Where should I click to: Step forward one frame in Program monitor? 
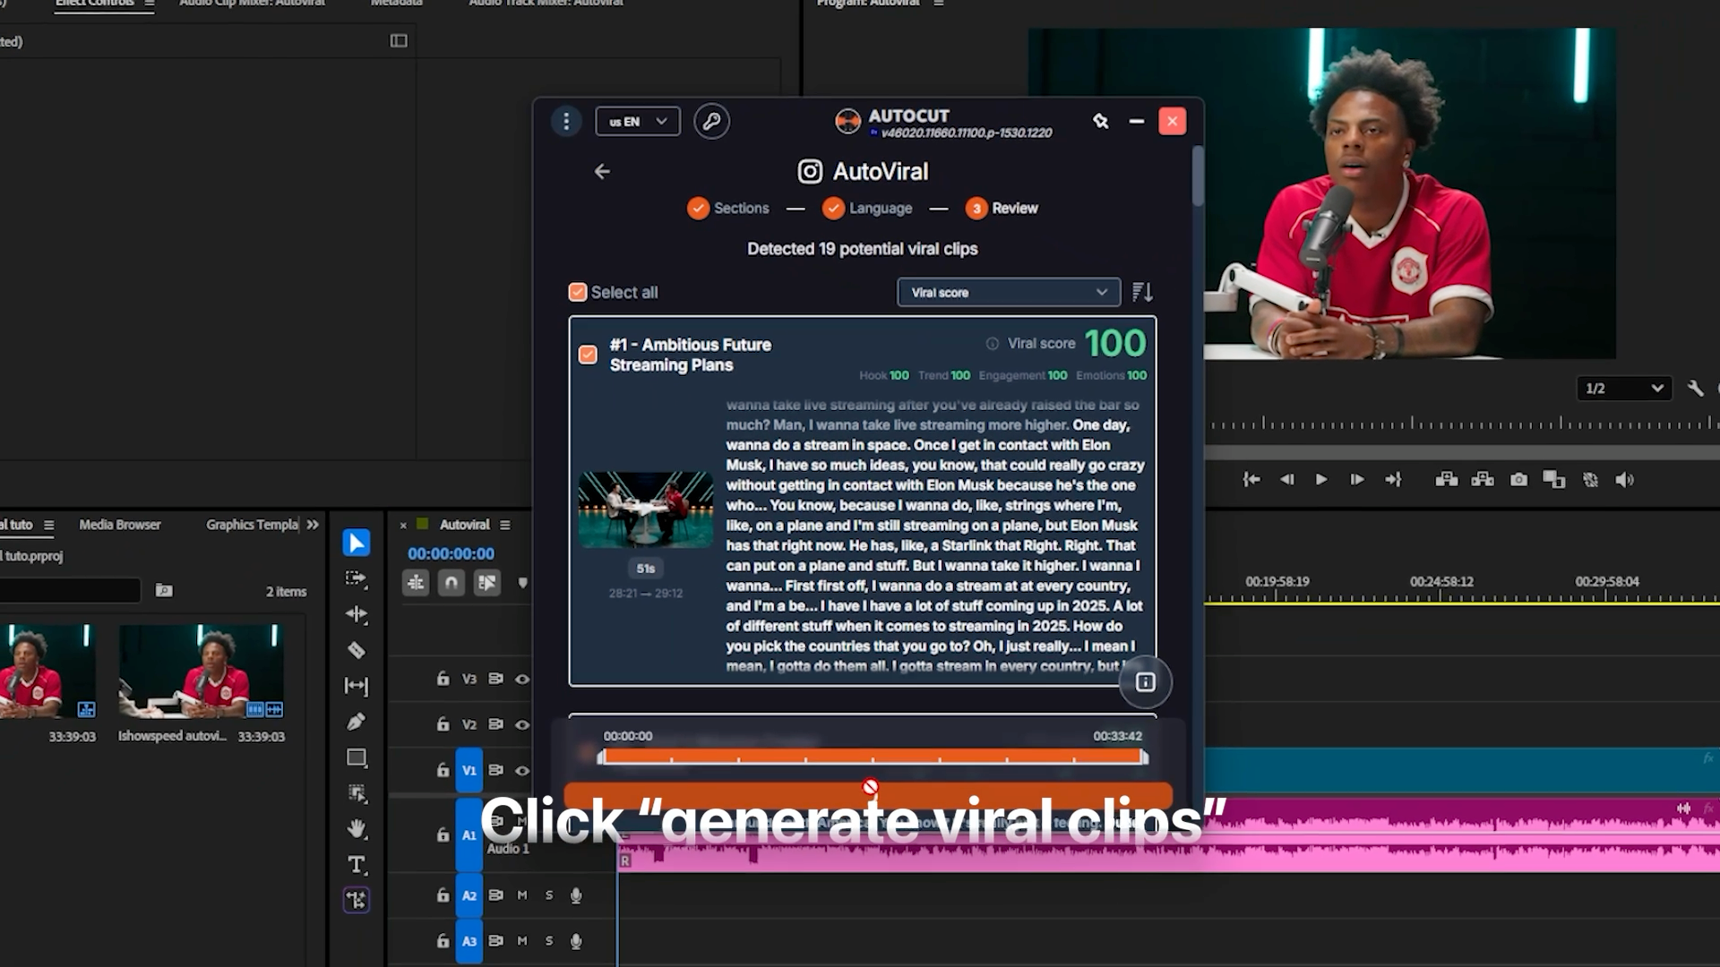1357,480
